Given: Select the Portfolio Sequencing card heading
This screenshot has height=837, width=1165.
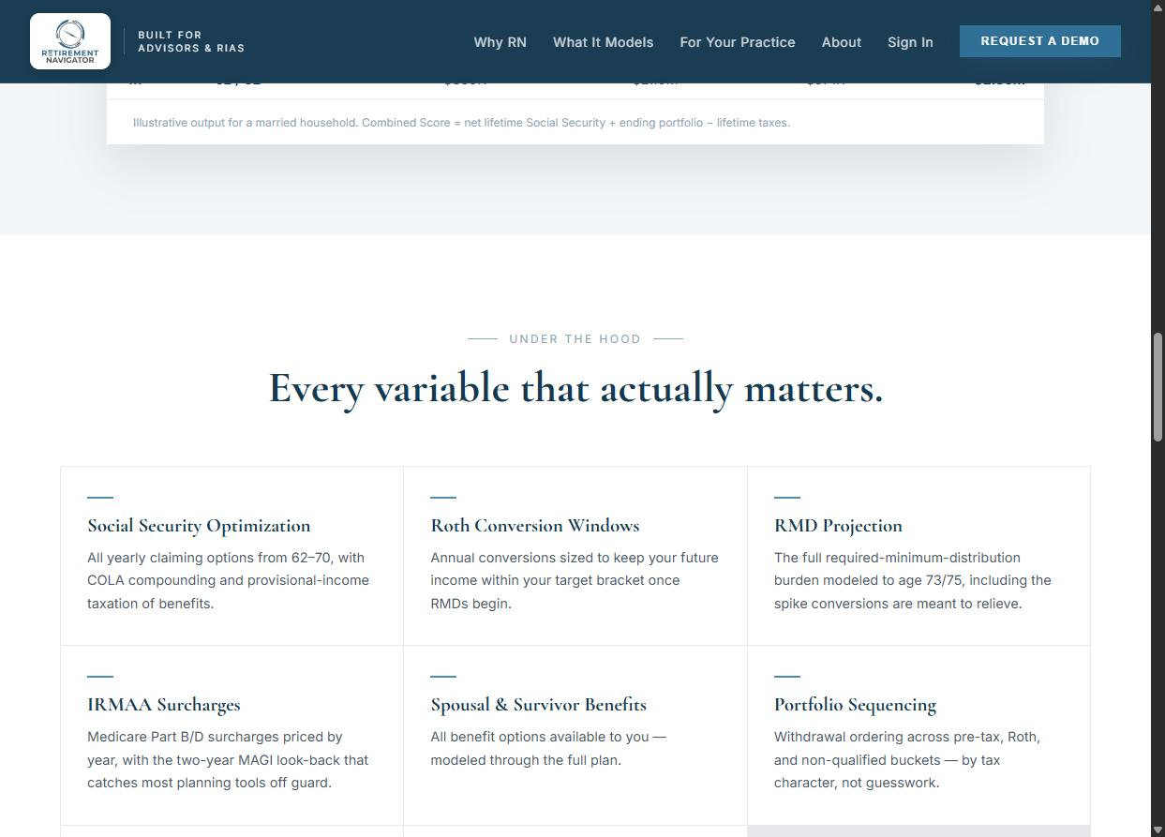Looking at the screenshot, I should [855, 705].
